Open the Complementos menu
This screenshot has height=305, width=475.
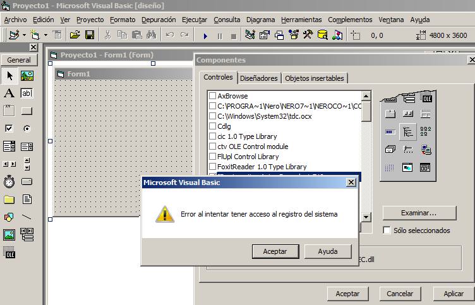pyautogui.click(x=350, y=20)
